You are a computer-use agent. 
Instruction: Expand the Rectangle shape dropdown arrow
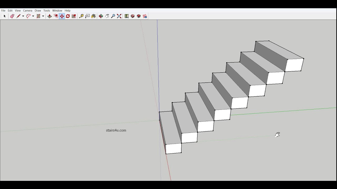pyautogui.click(x=43, y=16)
